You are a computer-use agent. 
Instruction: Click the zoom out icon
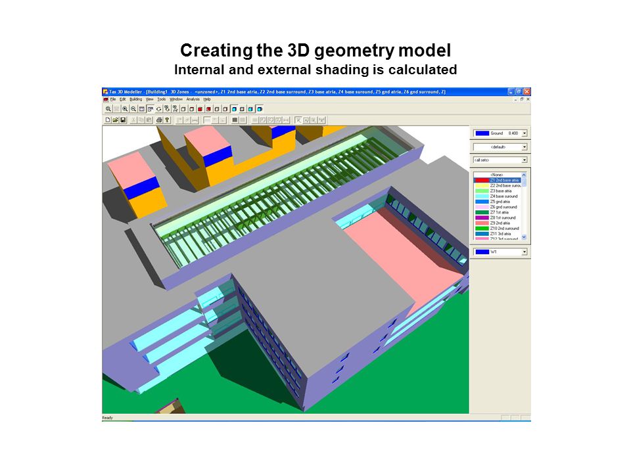point(133,109)
